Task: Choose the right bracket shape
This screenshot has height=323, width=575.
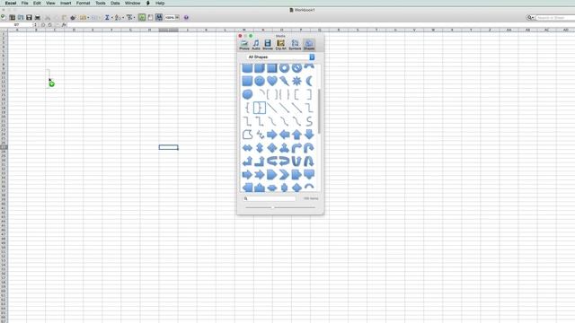Action: (309, 94)
